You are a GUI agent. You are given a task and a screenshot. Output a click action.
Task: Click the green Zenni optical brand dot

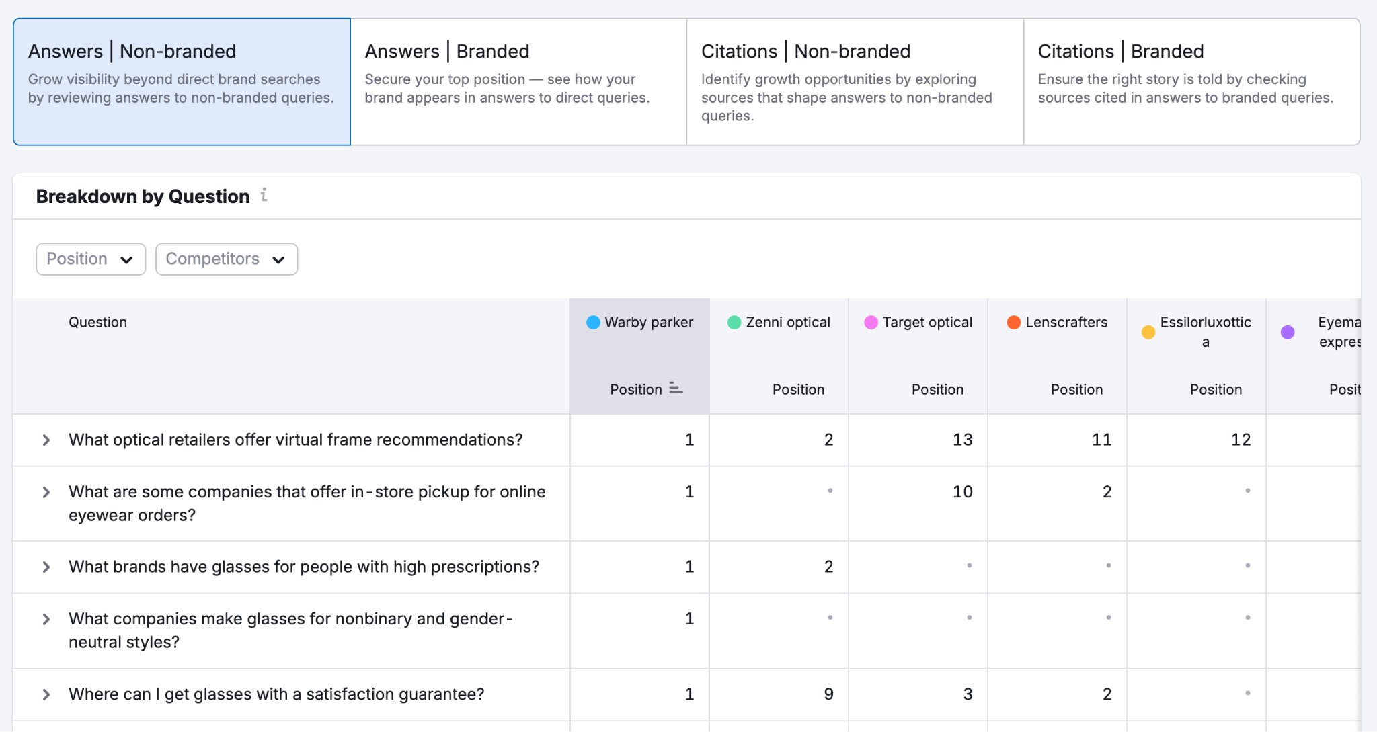click(x=734, y=322)
